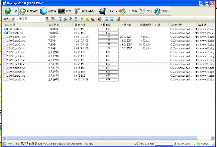Click progress bar of 身part14.rar
Image resolution: width=217 pixels, height=147 pixels.
[108, 29]
